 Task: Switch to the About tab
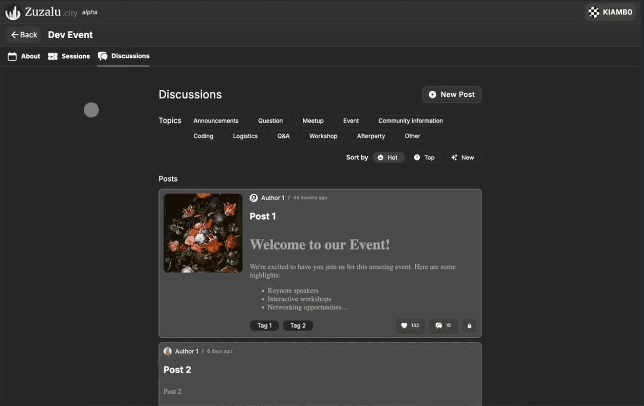click(24, 56)
